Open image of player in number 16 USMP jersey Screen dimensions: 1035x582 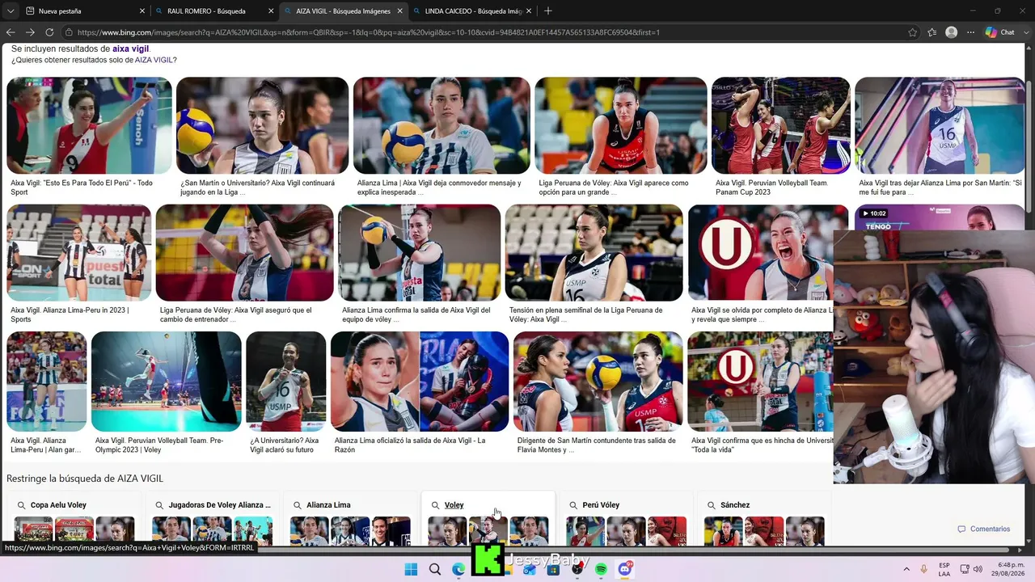pos(940,125)
